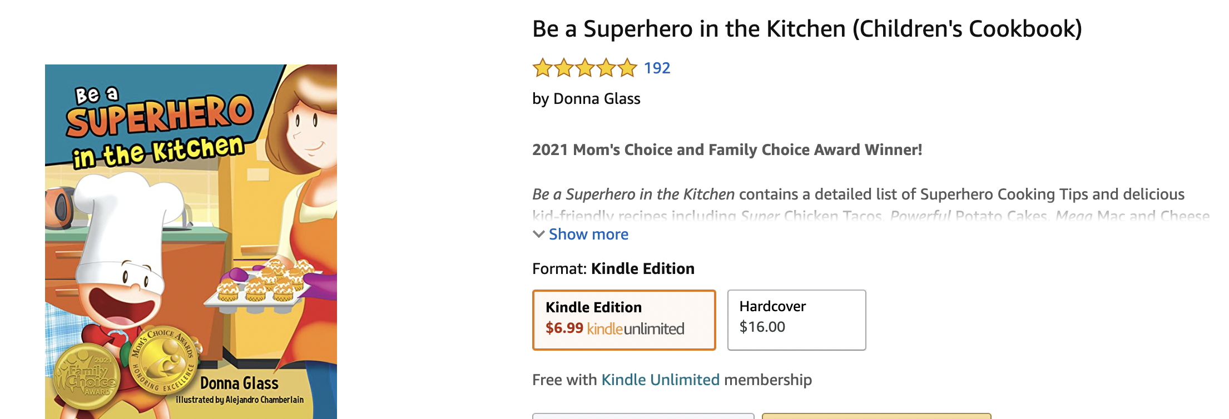This screenshot has height=419, width=1229.
Task: Click the yellow button at the bottom edge
Action: 876,416
